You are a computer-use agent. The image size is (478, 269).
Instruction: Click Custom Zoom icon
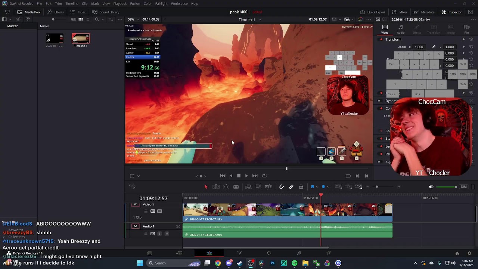tap(359, 187)
